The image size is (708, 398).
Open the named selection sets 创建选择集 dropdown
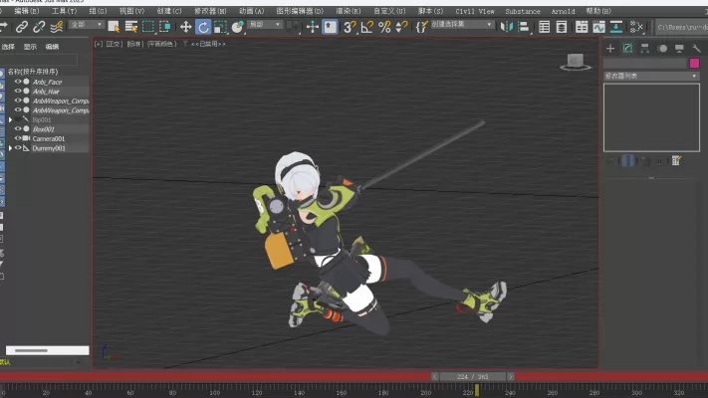pos(462,24)
